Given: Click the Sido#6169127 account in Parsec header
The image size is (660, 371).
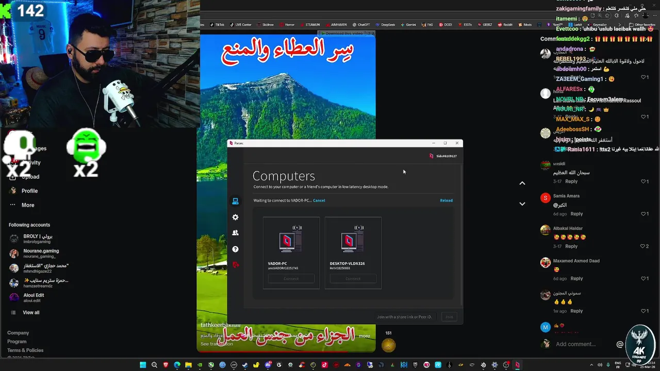Looking at the screenshot, I should point(443,156).
